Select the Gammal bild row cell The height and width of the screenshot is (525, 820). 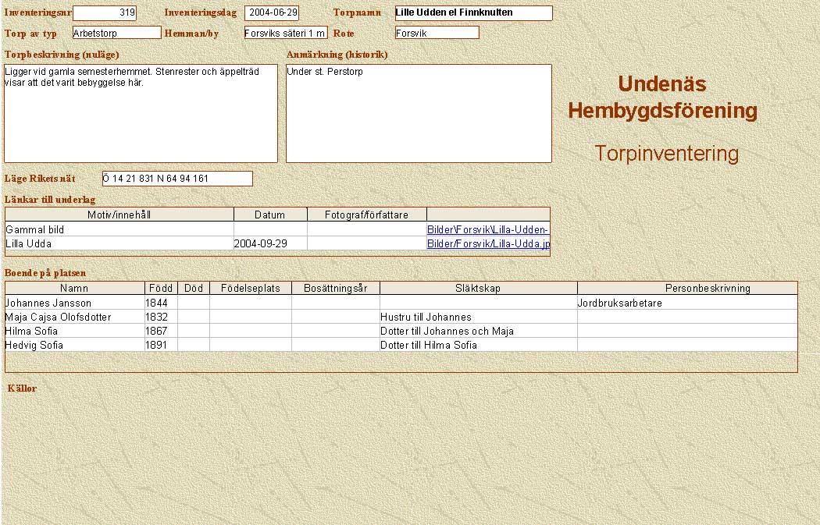click(119, 230)
